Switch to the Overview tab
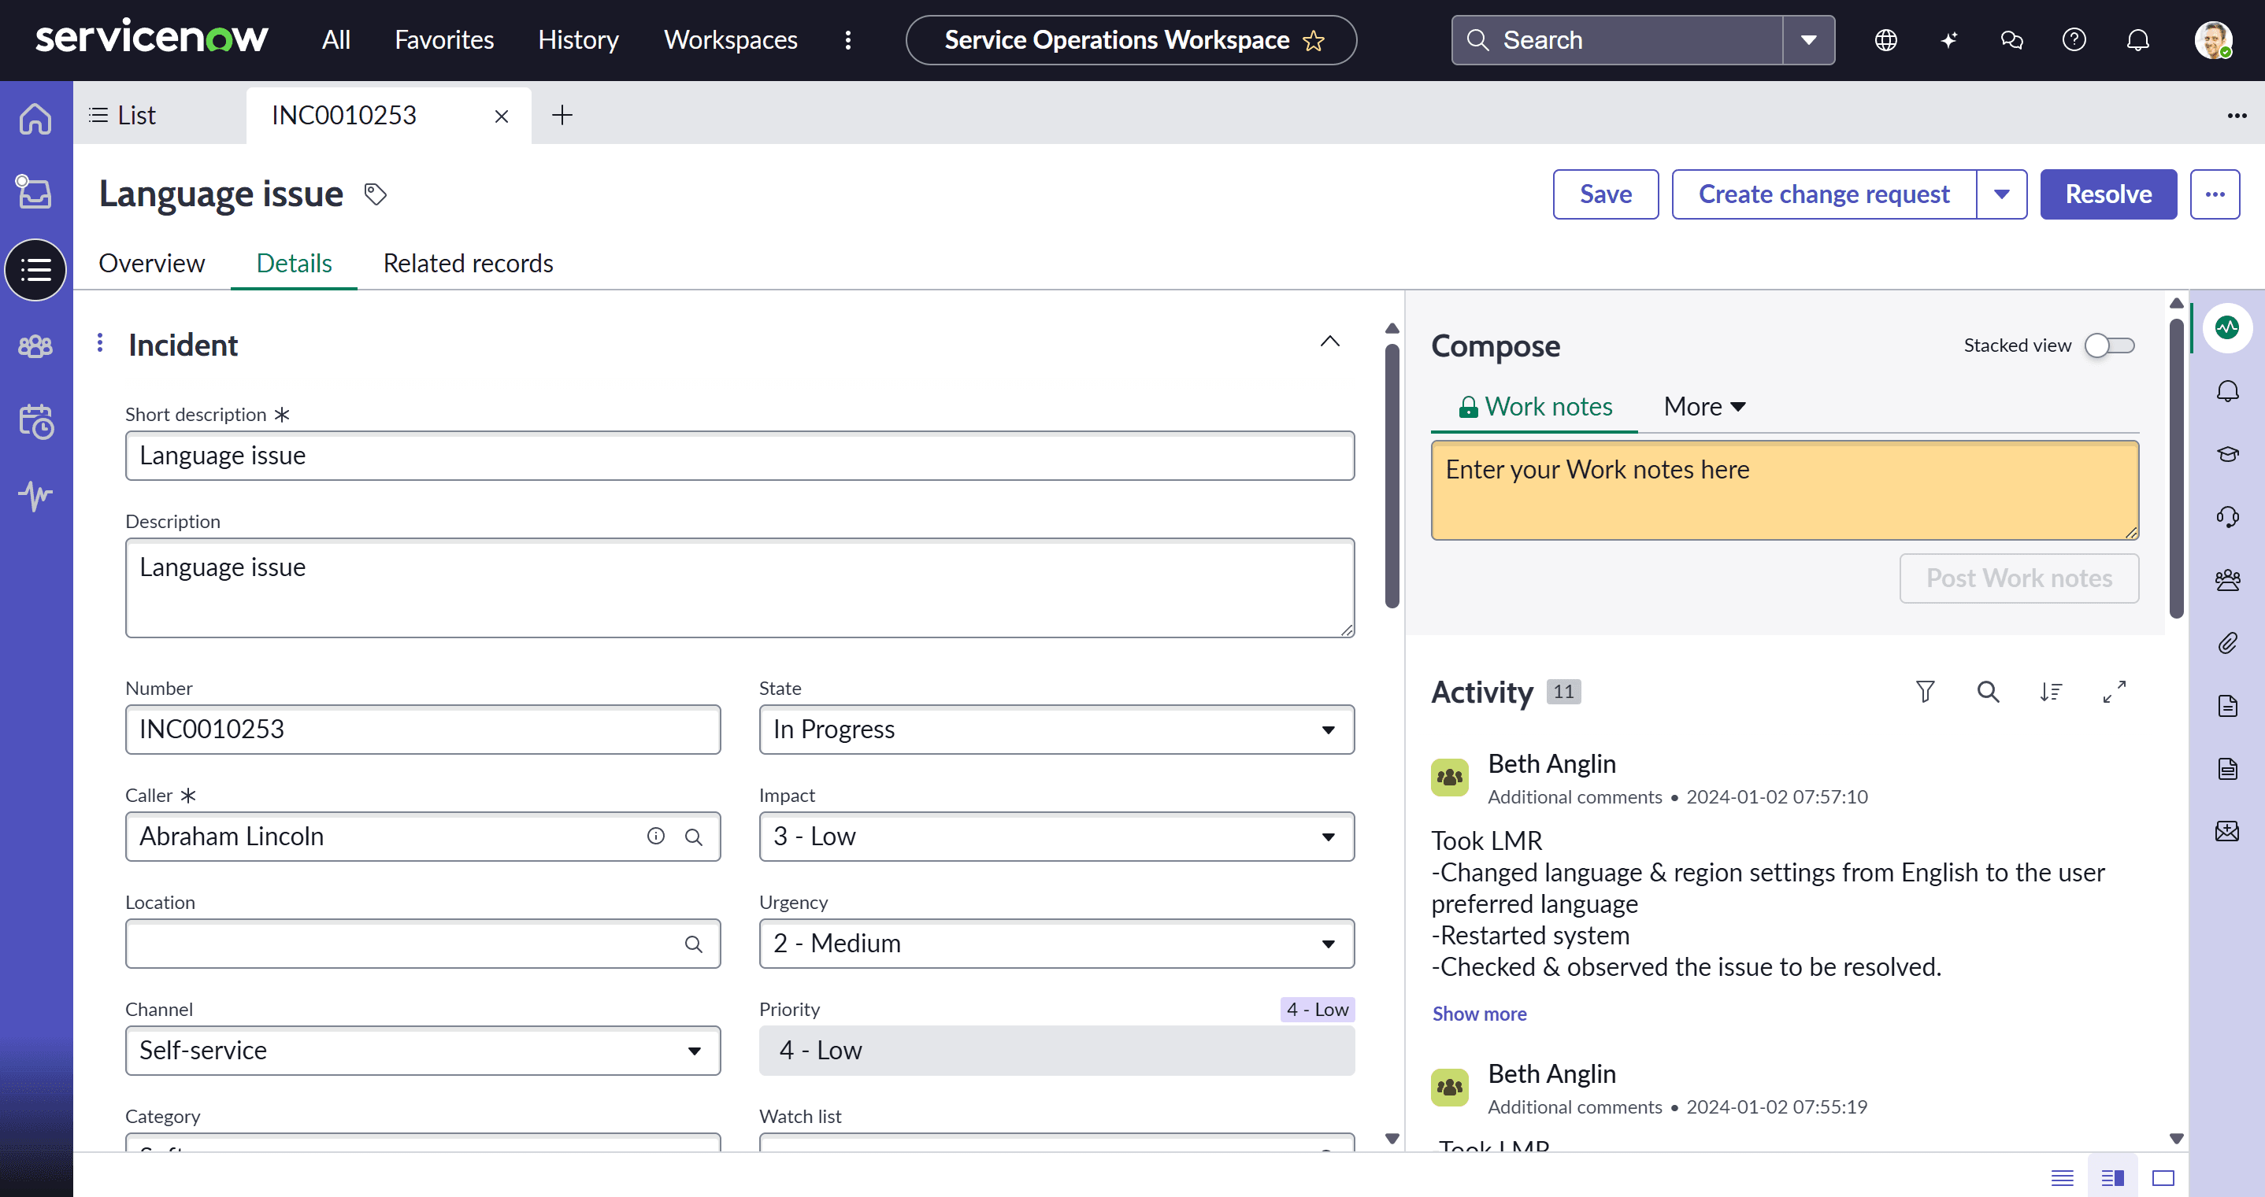The height and width of the screenshot is (1197, 2265). [151, 263]
